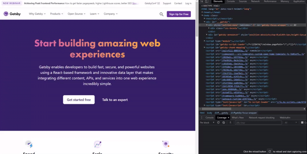Collapse the body class node
Viewport: 307px width, 154px height.
click(202, 15)
